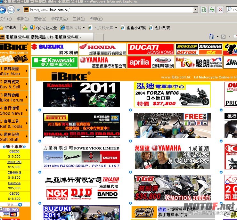Click the green Refresh arrows icon
237x220 pixels.
click(x=212, y=10)
